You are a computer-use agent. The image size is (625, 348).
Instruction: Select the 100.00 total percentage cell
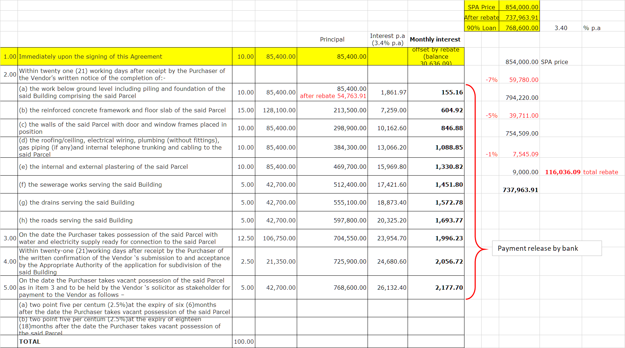click(x=244, y=342)
